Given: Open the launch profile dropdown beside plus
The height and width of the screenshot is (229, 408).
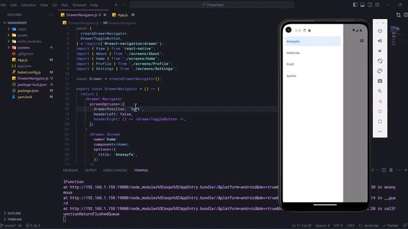Looking at the screenshot, I should (377, 170).
